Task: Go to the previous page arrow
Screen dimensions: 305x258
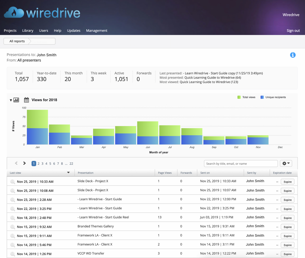Action: click(16, 163)
